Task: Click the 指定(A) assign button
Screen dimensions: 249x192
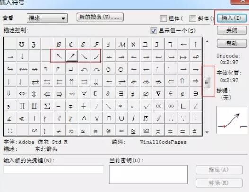Action: tap(219, 170)
